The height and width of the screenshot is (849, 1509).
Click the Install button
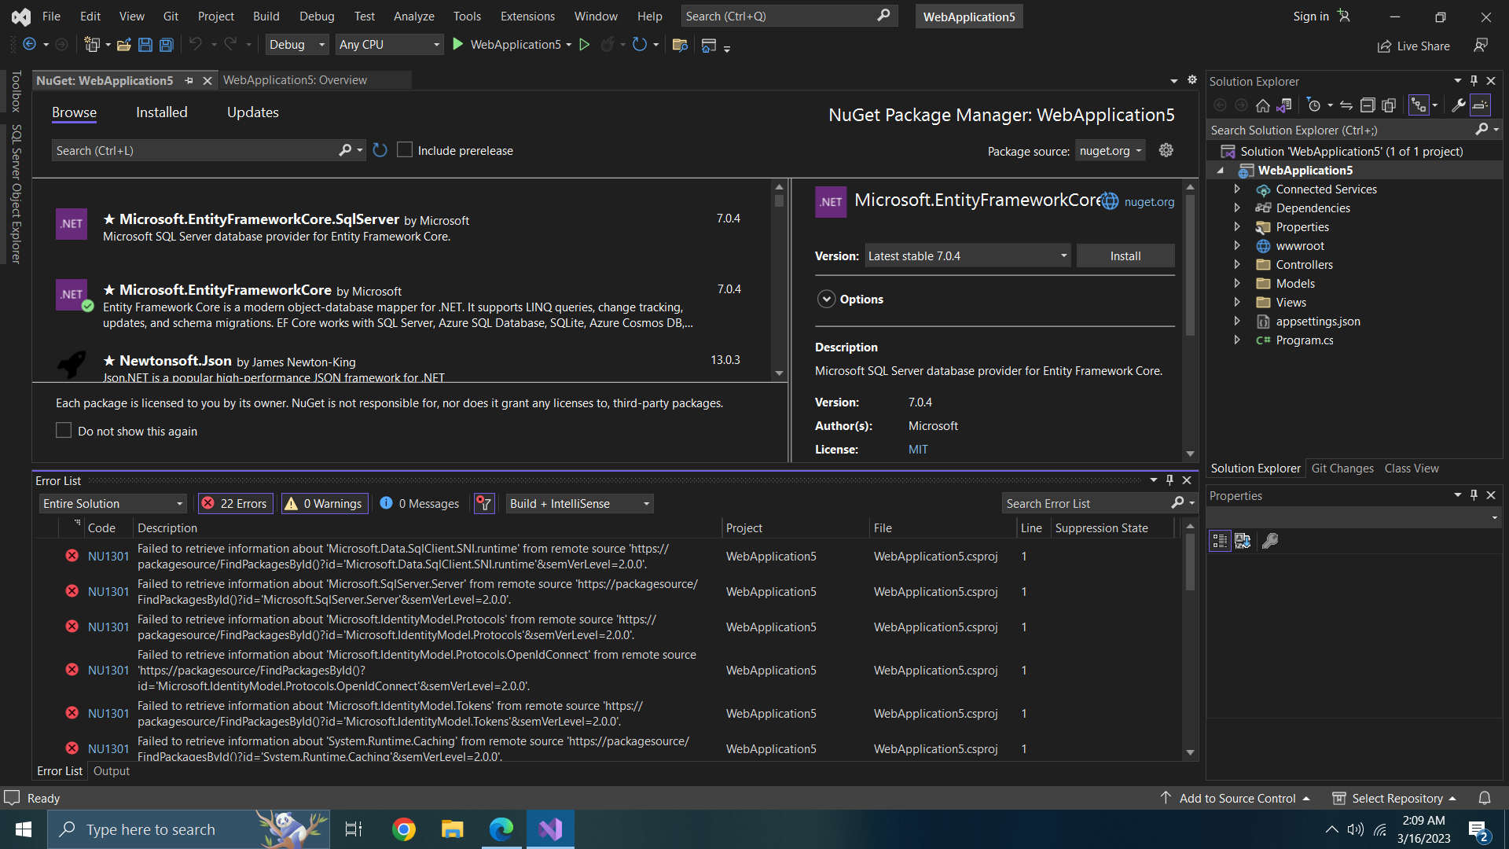click(x=1125, y=256)
